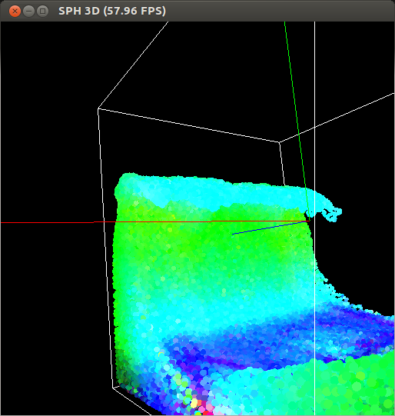Screen dimensions: 395x416
Task: Click the axes origin intersection point
Action: 309,221
